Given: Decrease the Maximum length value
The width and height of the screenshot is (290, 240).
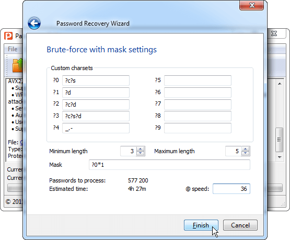Looking at the screenshot, I should point(246,153).
